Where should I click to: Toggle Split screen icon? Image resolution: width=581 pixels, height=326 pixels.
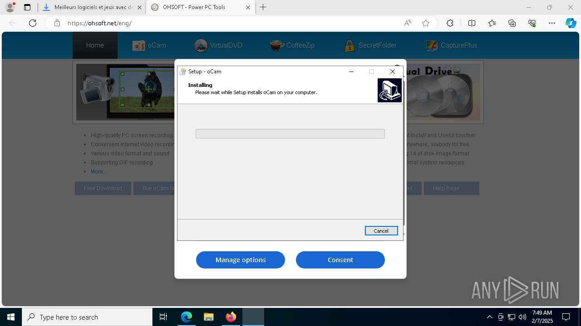click(x=472, y=23)
